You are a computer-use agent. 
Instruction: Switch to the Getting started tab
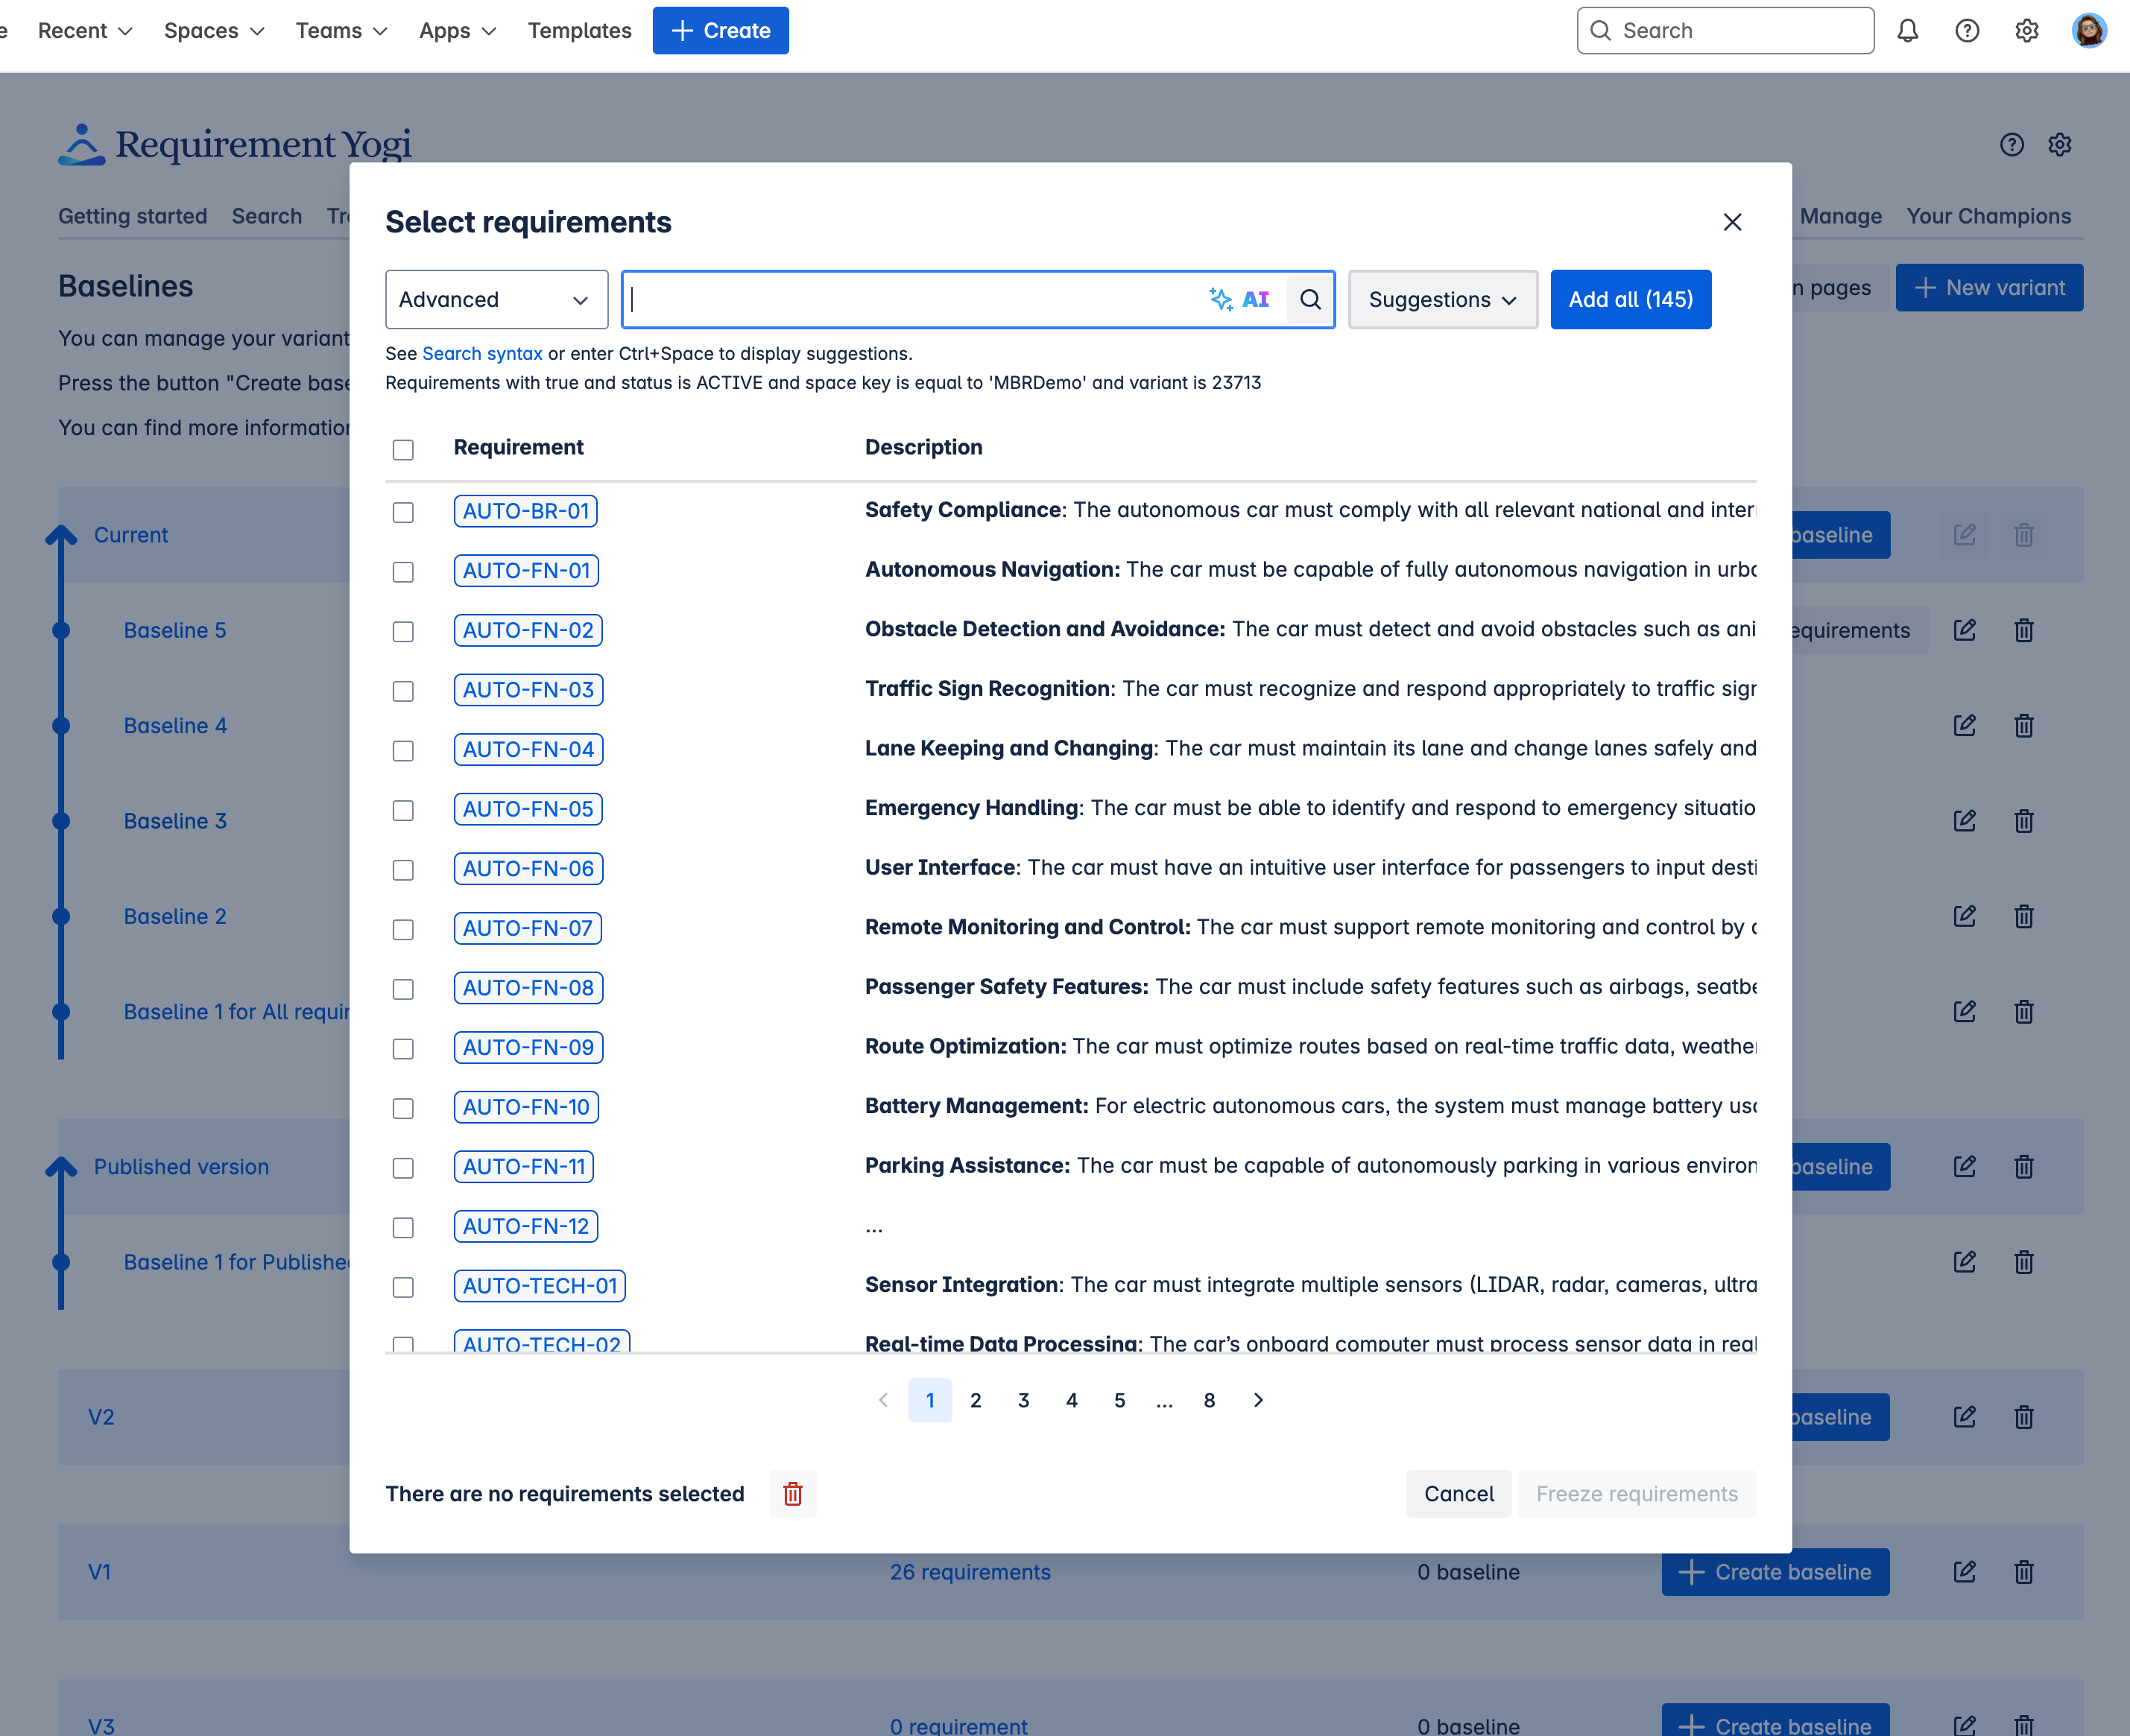(132, 216)
